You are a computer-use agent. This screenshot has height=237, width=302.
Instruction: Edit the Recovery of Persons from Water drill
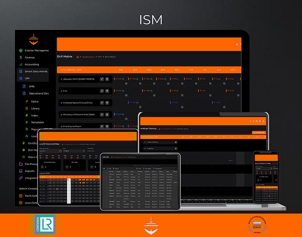tap(102, 115)
